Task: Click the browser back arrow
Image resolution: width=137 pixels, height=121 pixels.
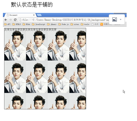Action: pos(6,20)
